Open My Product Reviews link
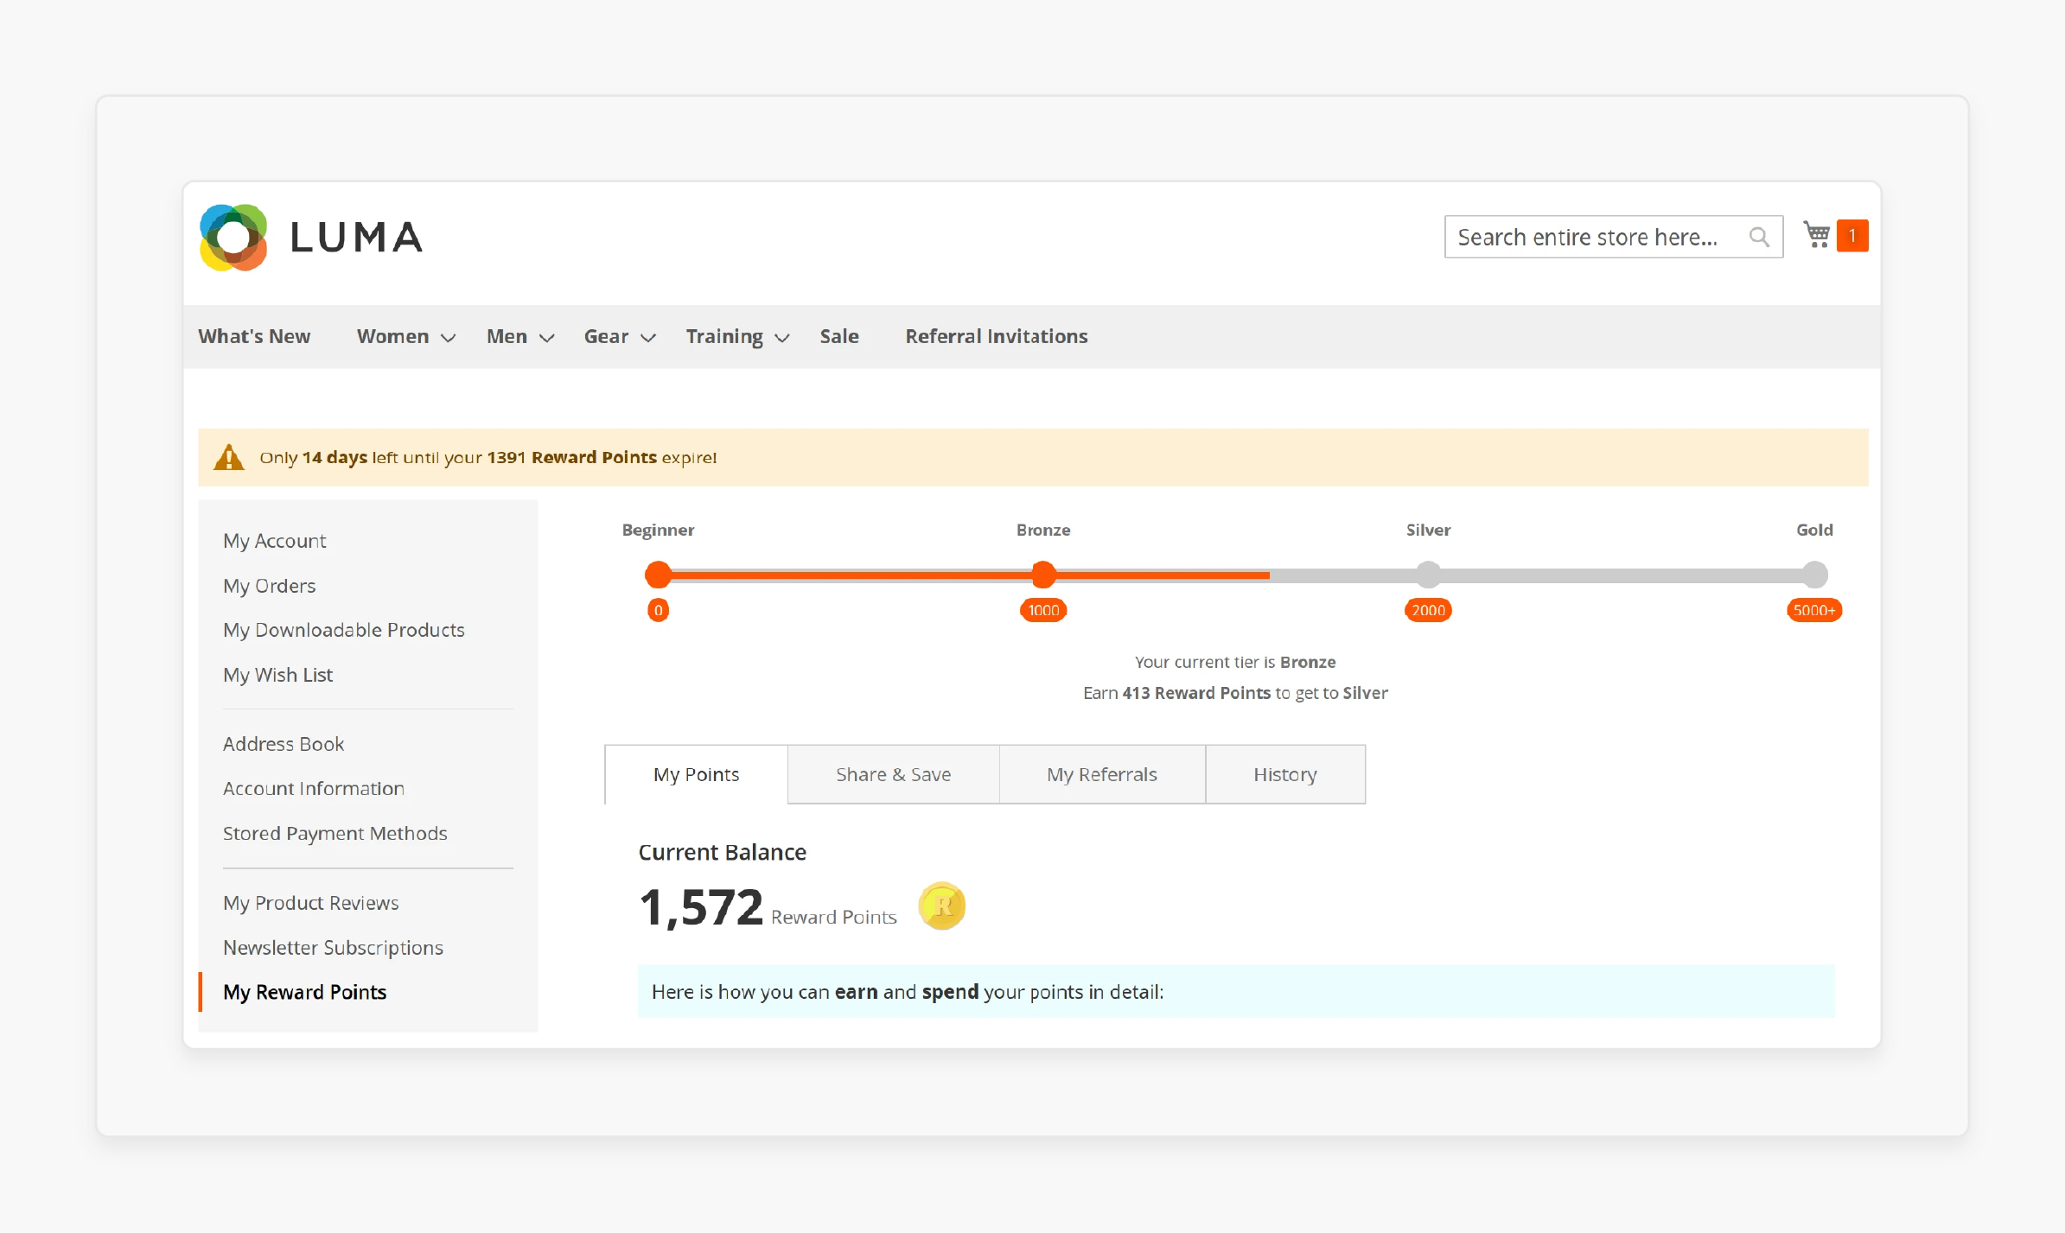Screen dimensions: 2065x1233 point(311,903)
